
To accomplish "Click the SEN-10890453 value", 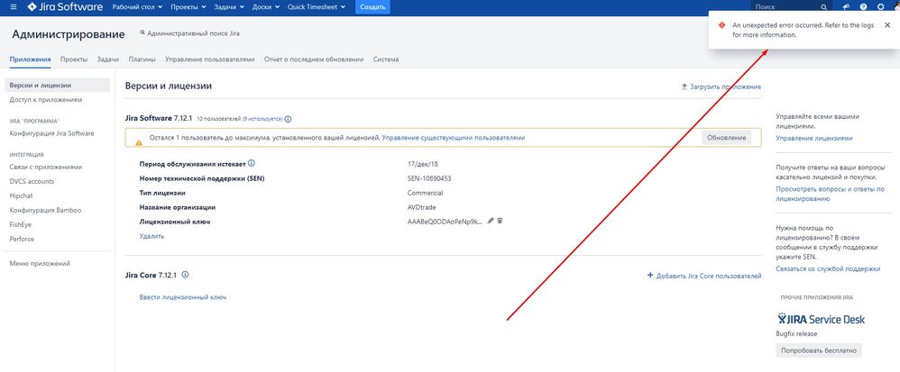I will click(x=429, y=179).
